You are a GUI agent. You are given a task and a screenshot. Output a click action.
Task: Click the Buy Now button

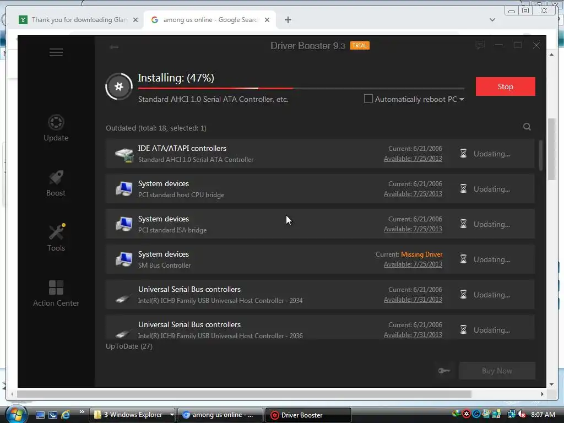pyautogui.click(x=497, y=371)
